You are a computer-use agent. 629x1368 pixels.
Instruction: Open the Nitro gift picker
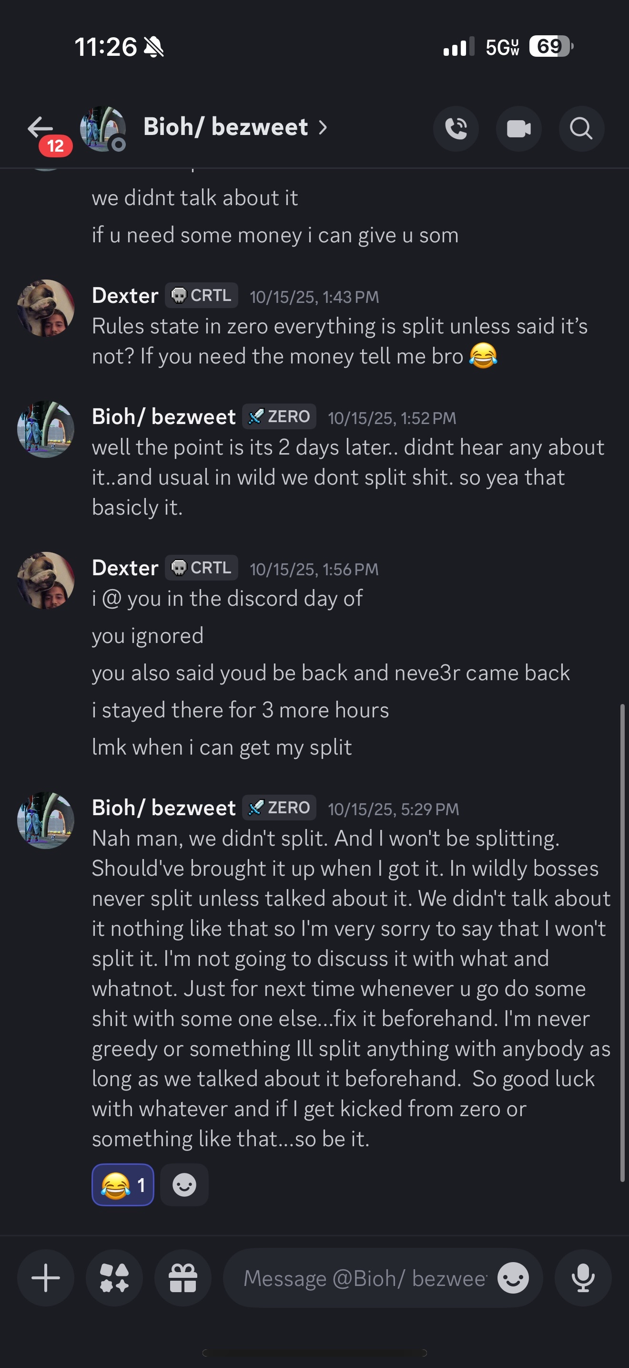pos(183,1278)
